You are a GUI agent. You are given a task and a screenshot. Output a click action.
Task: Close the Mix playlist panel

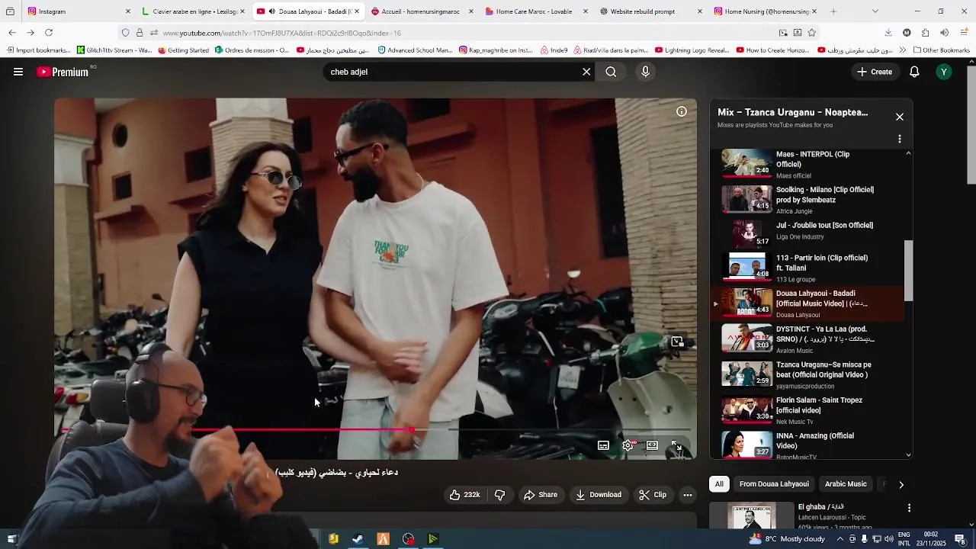coord(900,117)
